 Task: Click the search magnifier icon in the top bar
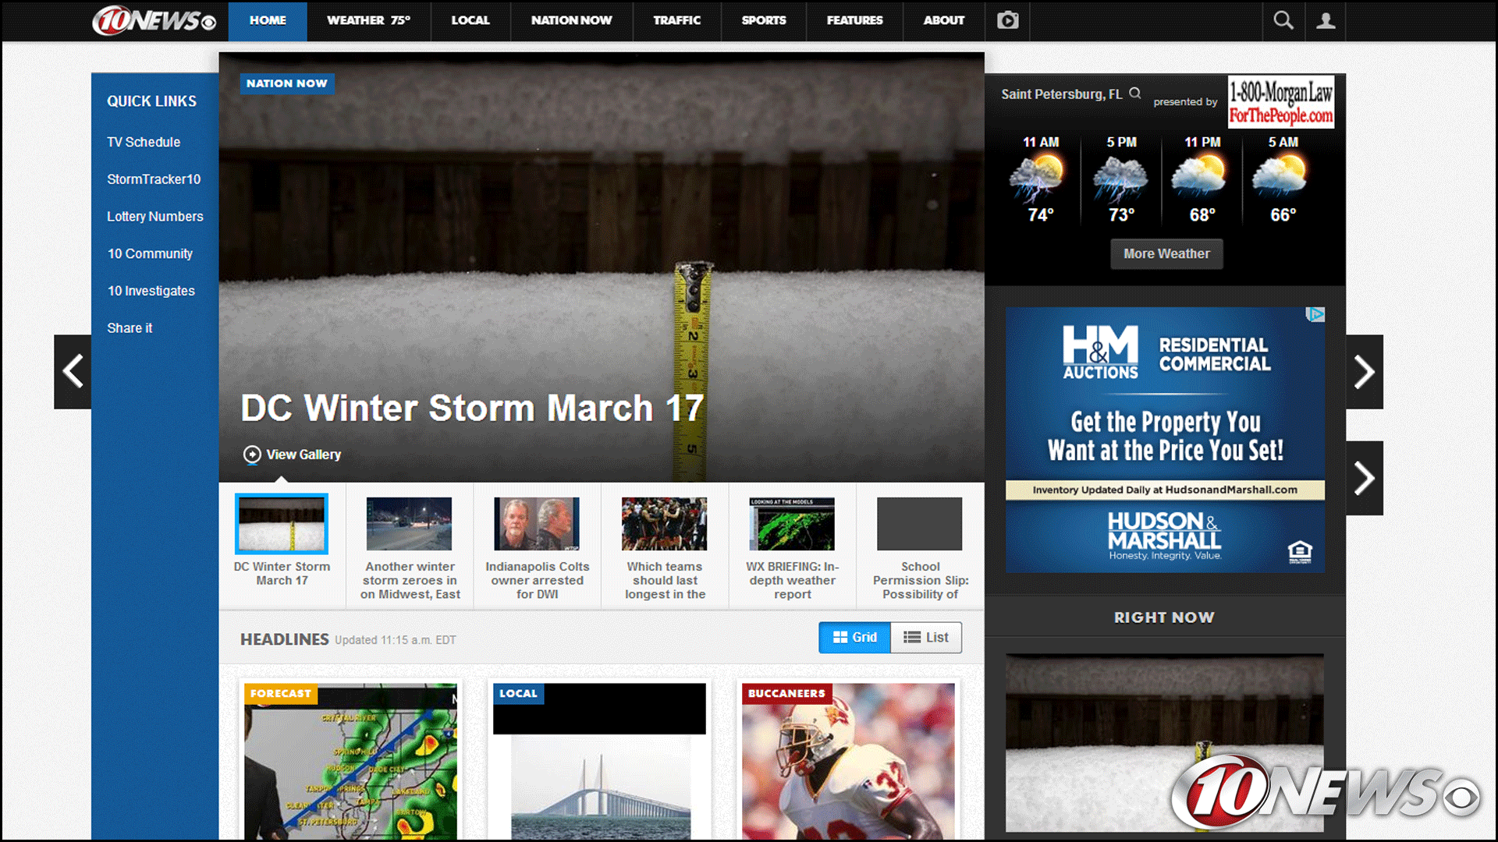click(1283, 20)
